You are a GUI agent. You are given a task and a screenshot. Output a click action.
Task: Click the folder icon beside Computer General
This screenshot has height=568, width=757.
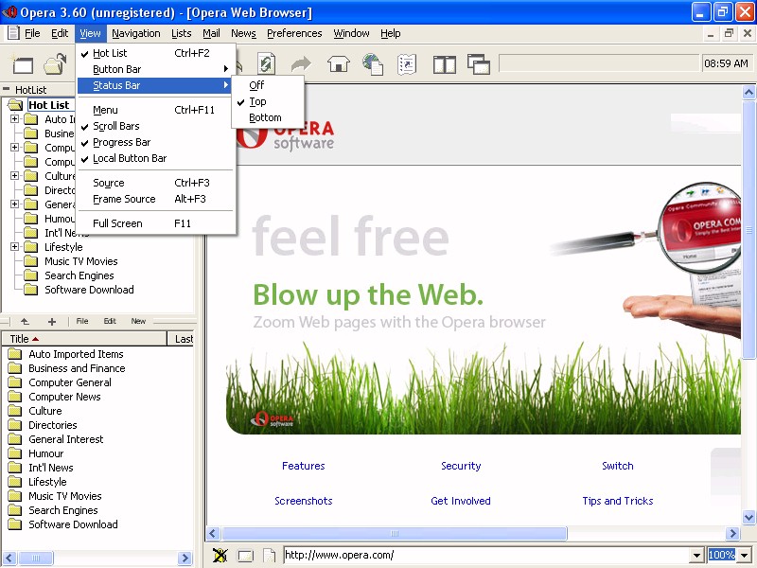[15, 382]
